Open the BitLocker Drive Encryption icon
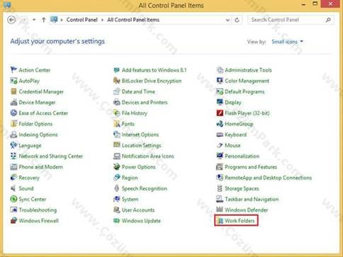343x257 pixels. (117, 81)
